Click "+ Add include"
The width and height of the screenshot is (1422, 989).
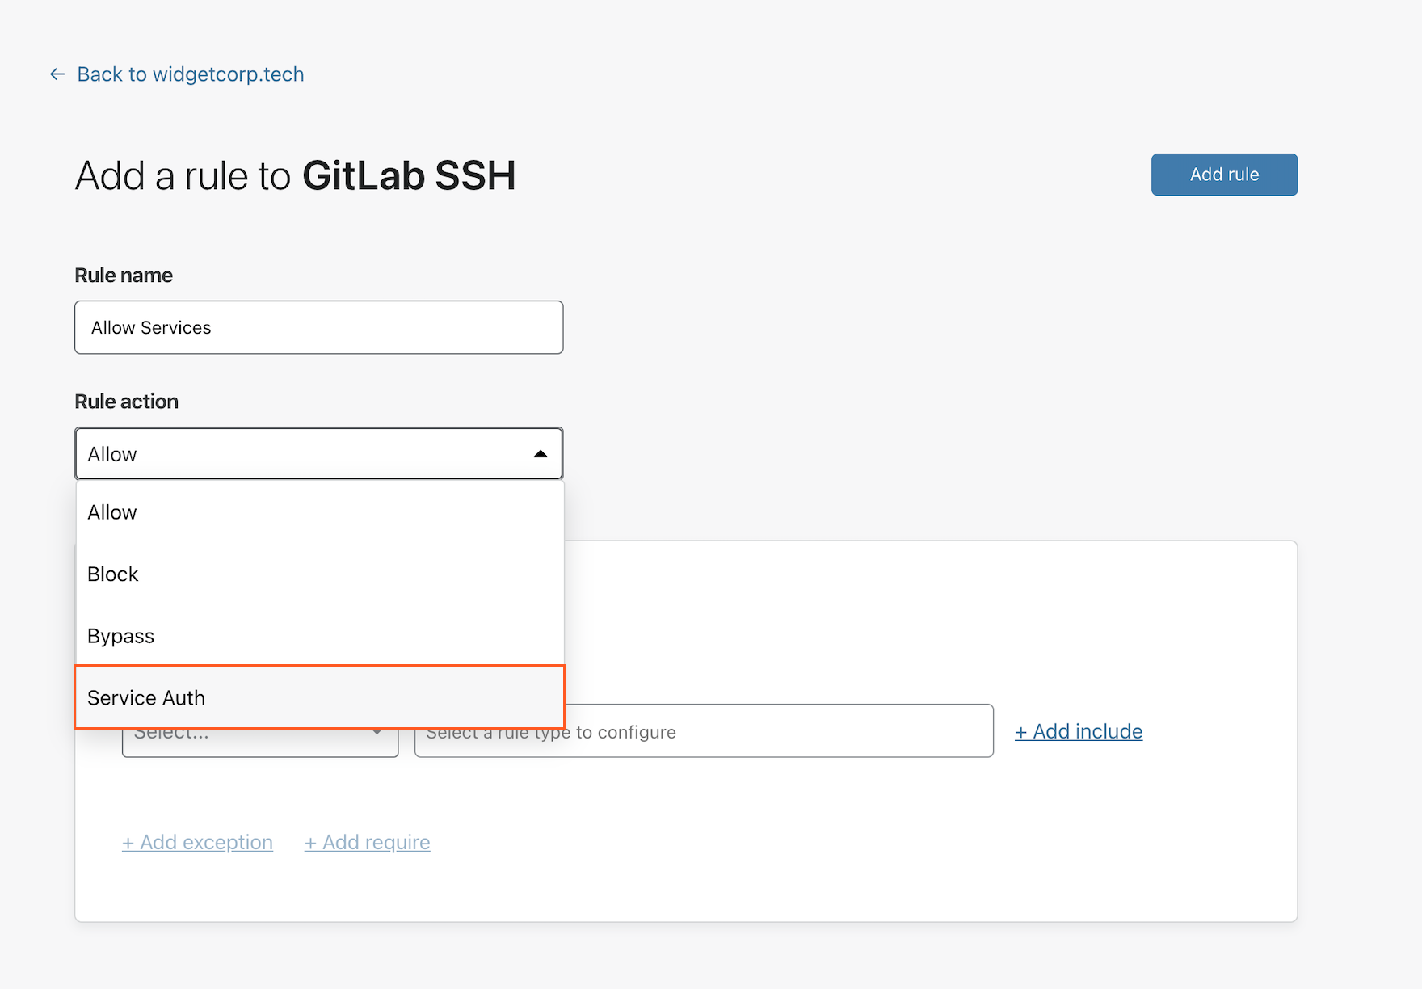(1078, 731)
